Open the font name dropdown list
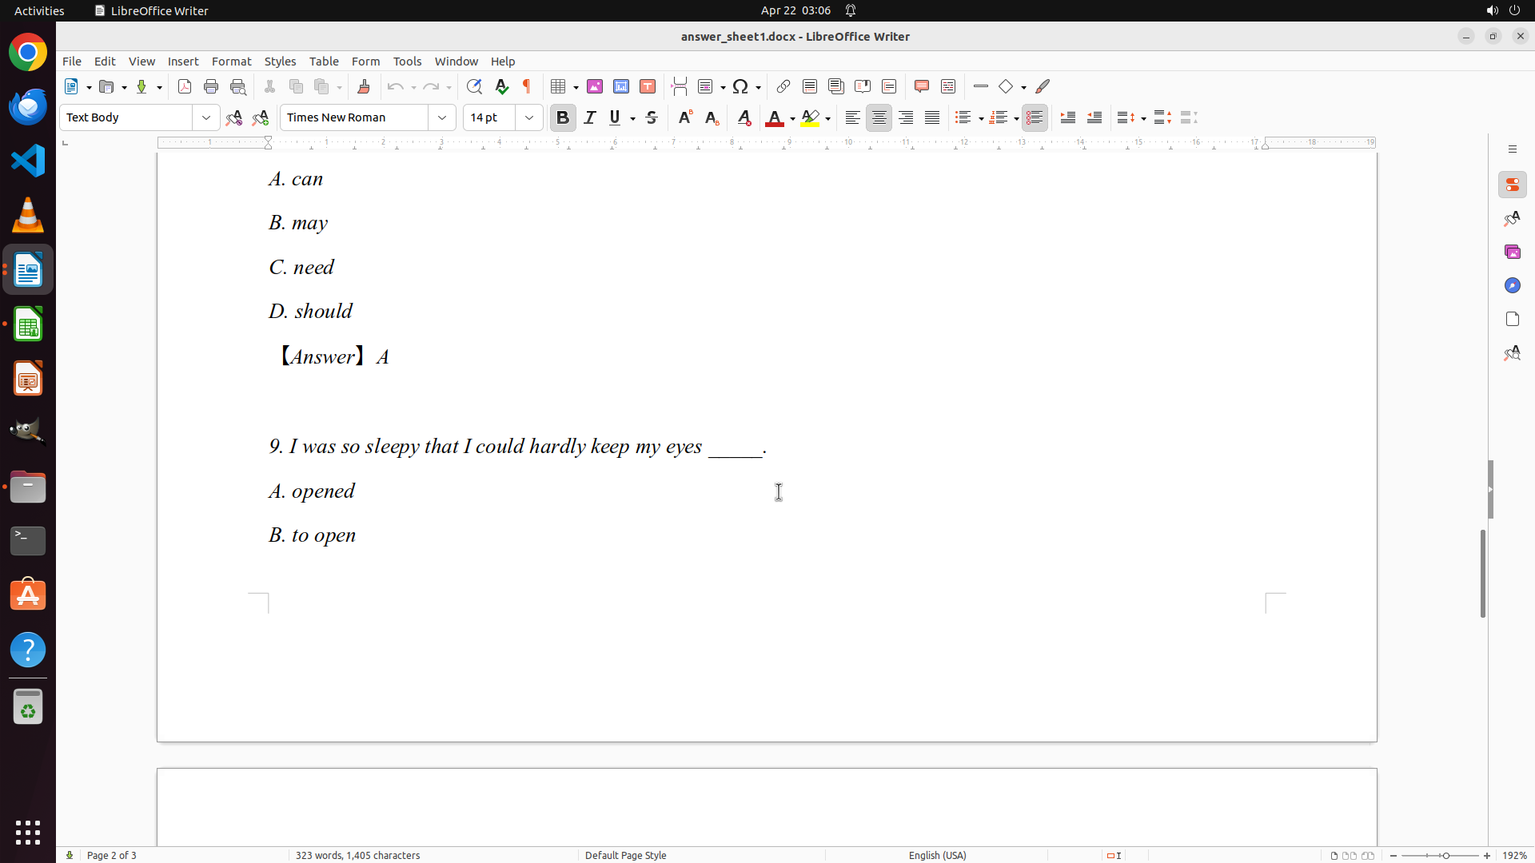Viewport: 1535px width, 863px height. pyautogui.click(x=442, y=117)
